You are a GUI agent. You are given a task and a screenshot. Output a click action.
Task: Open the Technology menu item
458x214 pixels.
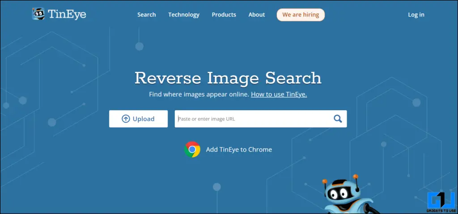pyautogui.click(x=184, y=15)
